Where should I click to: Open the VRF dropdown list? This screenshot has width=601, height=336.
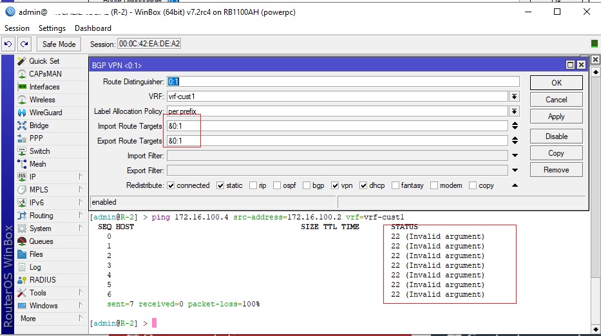(x=515, y=97)
